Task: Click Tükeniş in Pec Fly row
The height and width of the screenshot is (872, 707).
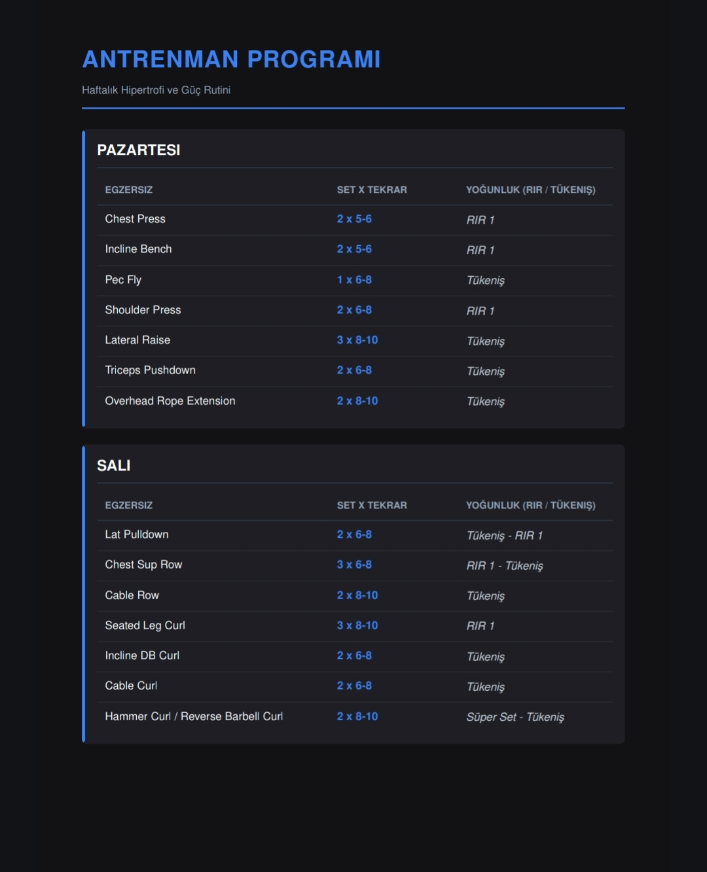Action: pyautogui.click(x=486, y=281)
